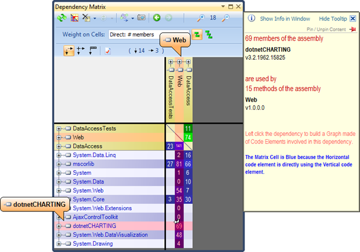Viewport: 360px width, 252px height.
Task: Click the grayed forward navigation arrow
Action: click(168, 17)
